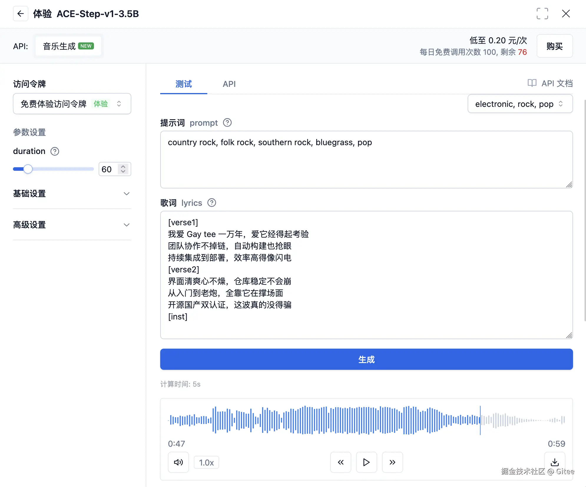
Task: Select the 测试 tab
Action: click(183, 84)
